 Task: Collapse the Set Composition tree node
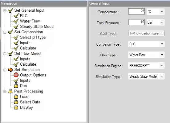[x=5, y=32]
